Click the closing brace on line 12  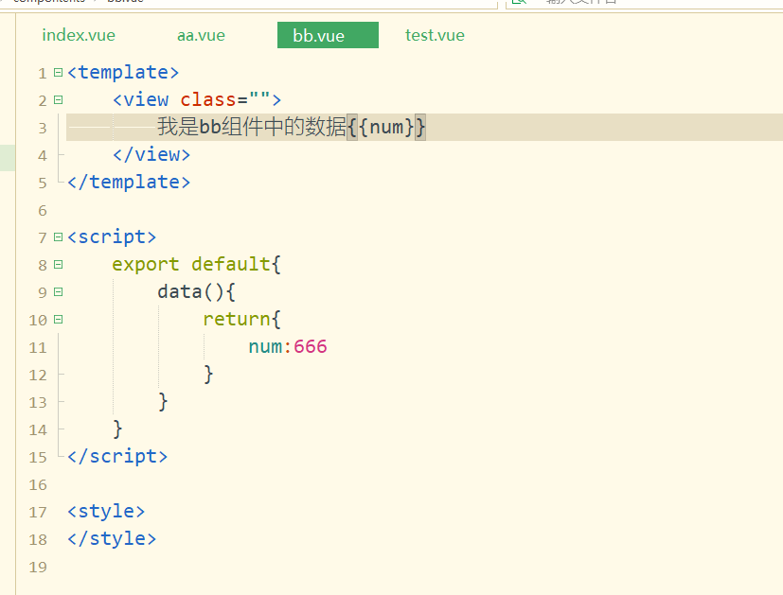click(x=208, y=374)
